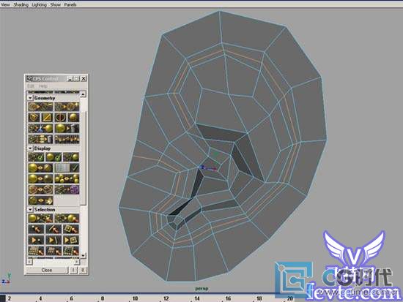This screenshot has width=403, height=302.
Task: Click the first dotted-grid selection arrow icon
Action: pos(36,251)
